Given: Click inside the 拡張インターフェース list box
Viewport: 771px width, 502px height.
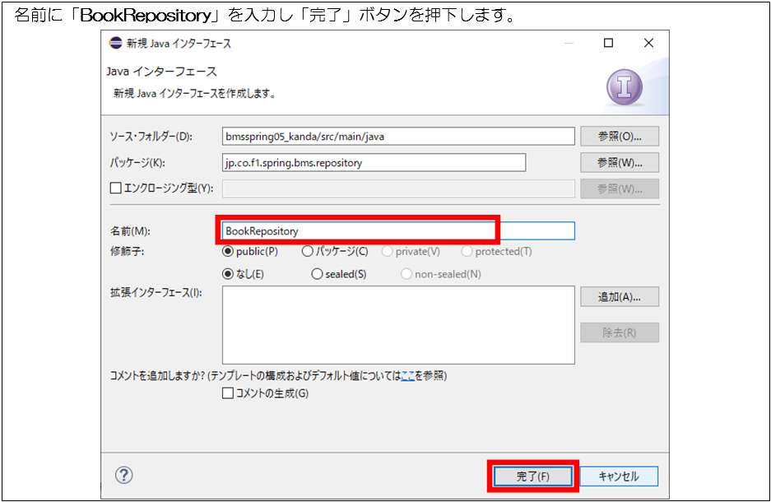Looking at the screenshot, I should [398, 324].
